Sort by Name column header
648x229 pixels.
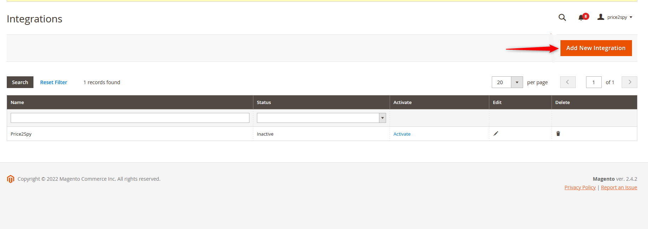(x=130, y=102)
